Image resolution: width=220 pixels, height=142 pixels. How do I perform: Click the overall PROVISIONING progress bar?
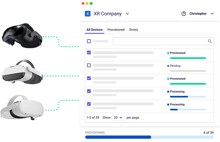(x=149, y=137)
